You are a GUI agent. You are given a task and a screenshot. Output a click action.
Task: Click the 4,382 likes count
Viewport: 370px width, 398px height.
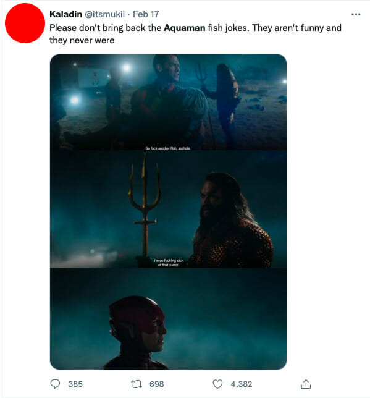tap(242, 384)
